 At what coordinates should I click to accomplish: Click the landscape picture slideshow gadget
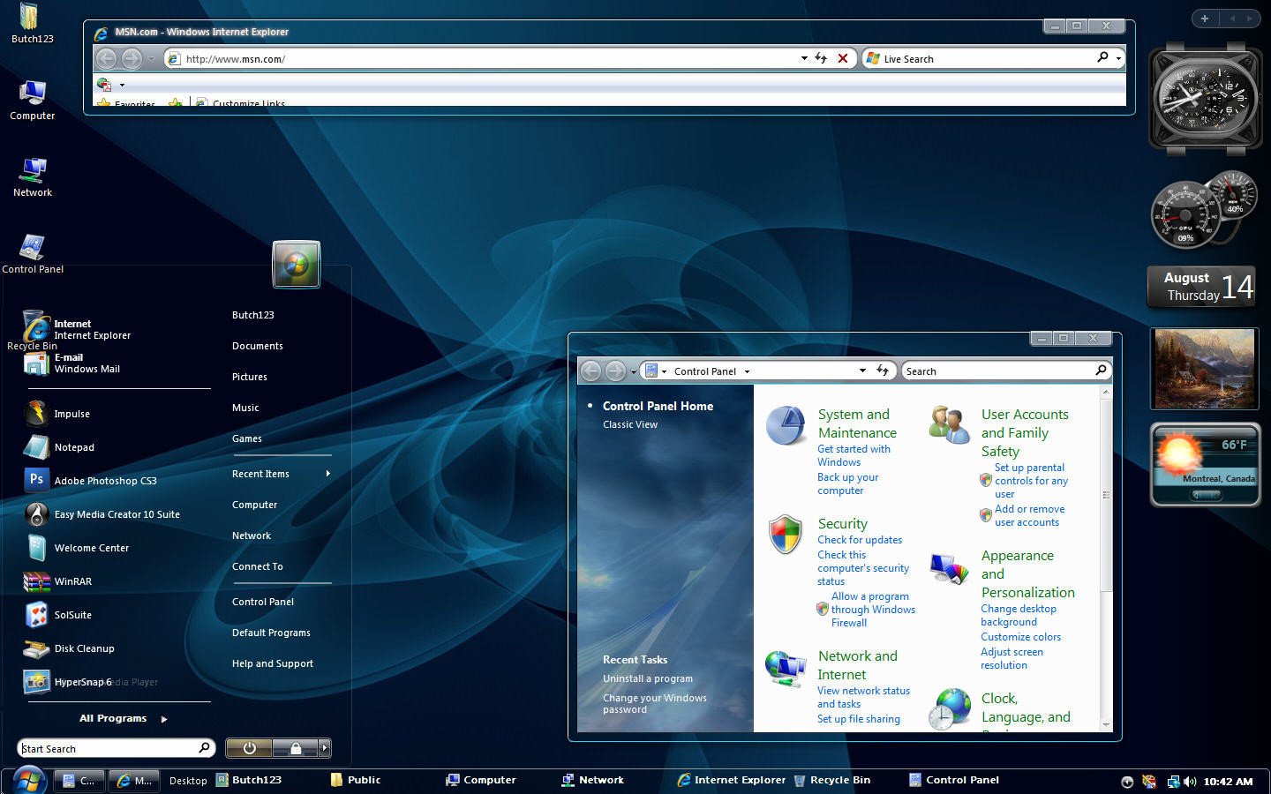(1204, 368)
